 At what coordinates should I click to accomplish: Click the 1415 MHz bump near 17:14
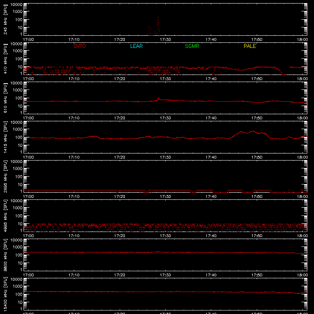point(93,137)
